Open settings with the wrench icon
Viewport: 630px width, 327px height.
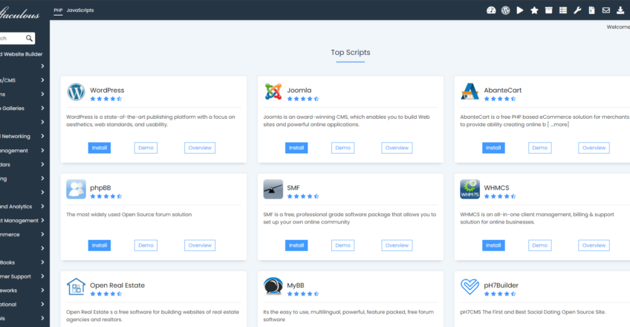click(577, 10)
